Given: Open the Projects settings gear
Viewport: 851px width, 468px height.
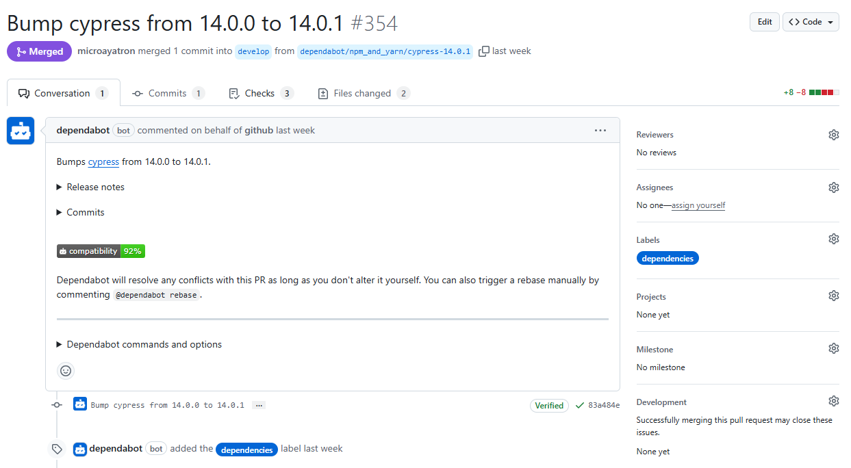Looking at the screenshot, I should tap(833, 296).
